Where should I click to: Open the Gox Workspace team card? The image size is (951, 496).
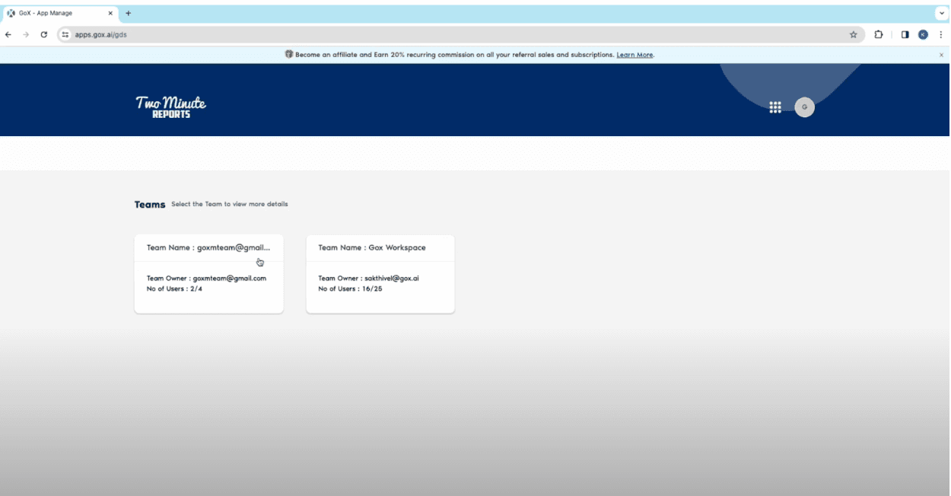[380, 274]
